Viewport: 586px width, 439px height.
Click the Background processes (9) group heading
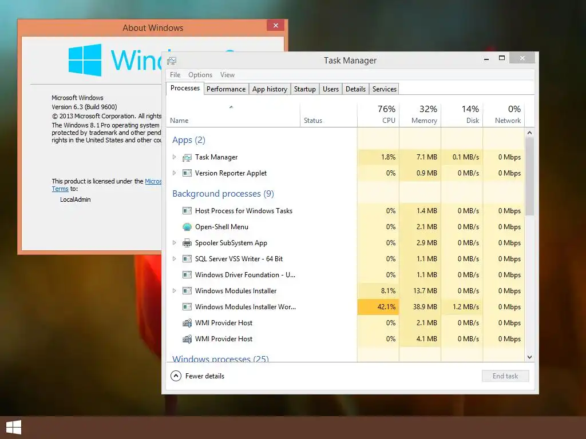(223, 194)
